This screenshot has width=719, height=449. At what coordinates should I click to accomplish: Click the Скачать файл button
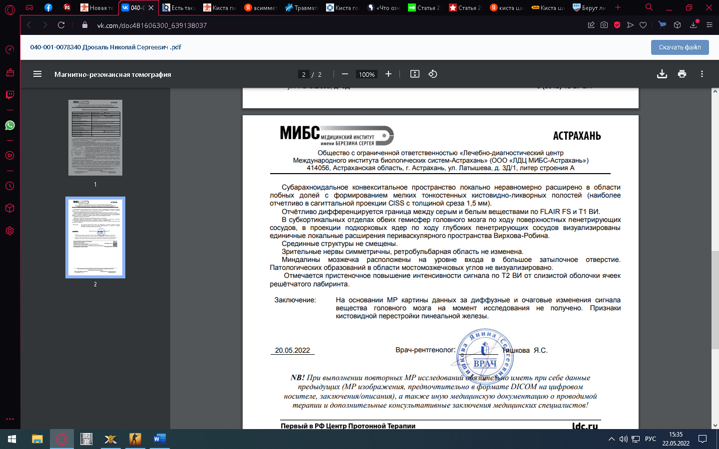point(680,47)
